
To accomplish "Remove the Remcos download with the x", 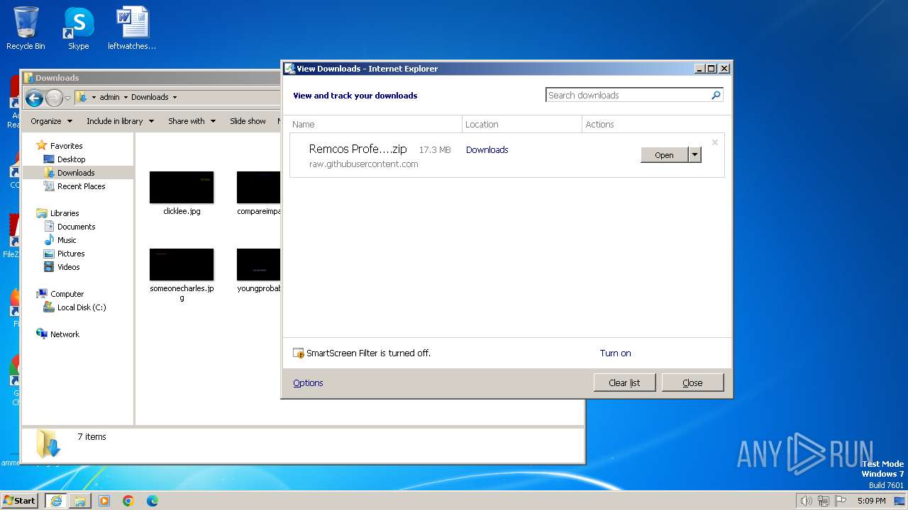I will coord(714,142).
